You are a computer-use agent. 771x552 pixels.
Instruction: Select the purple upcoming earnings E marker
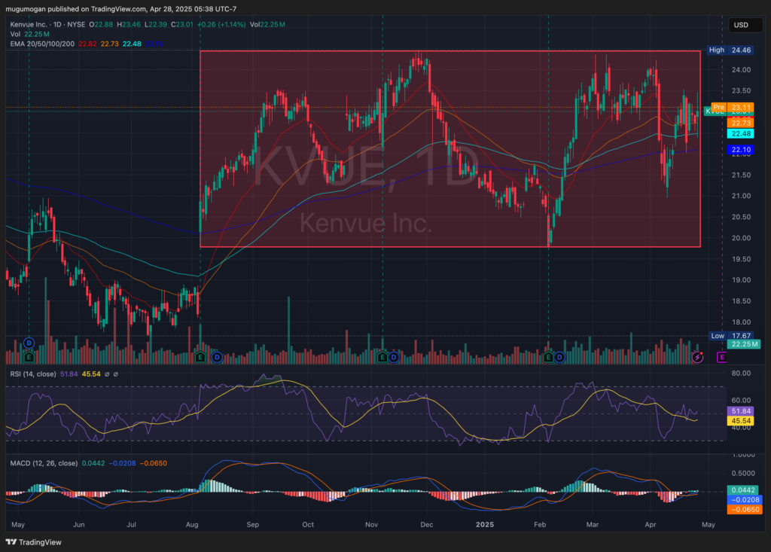721,357
